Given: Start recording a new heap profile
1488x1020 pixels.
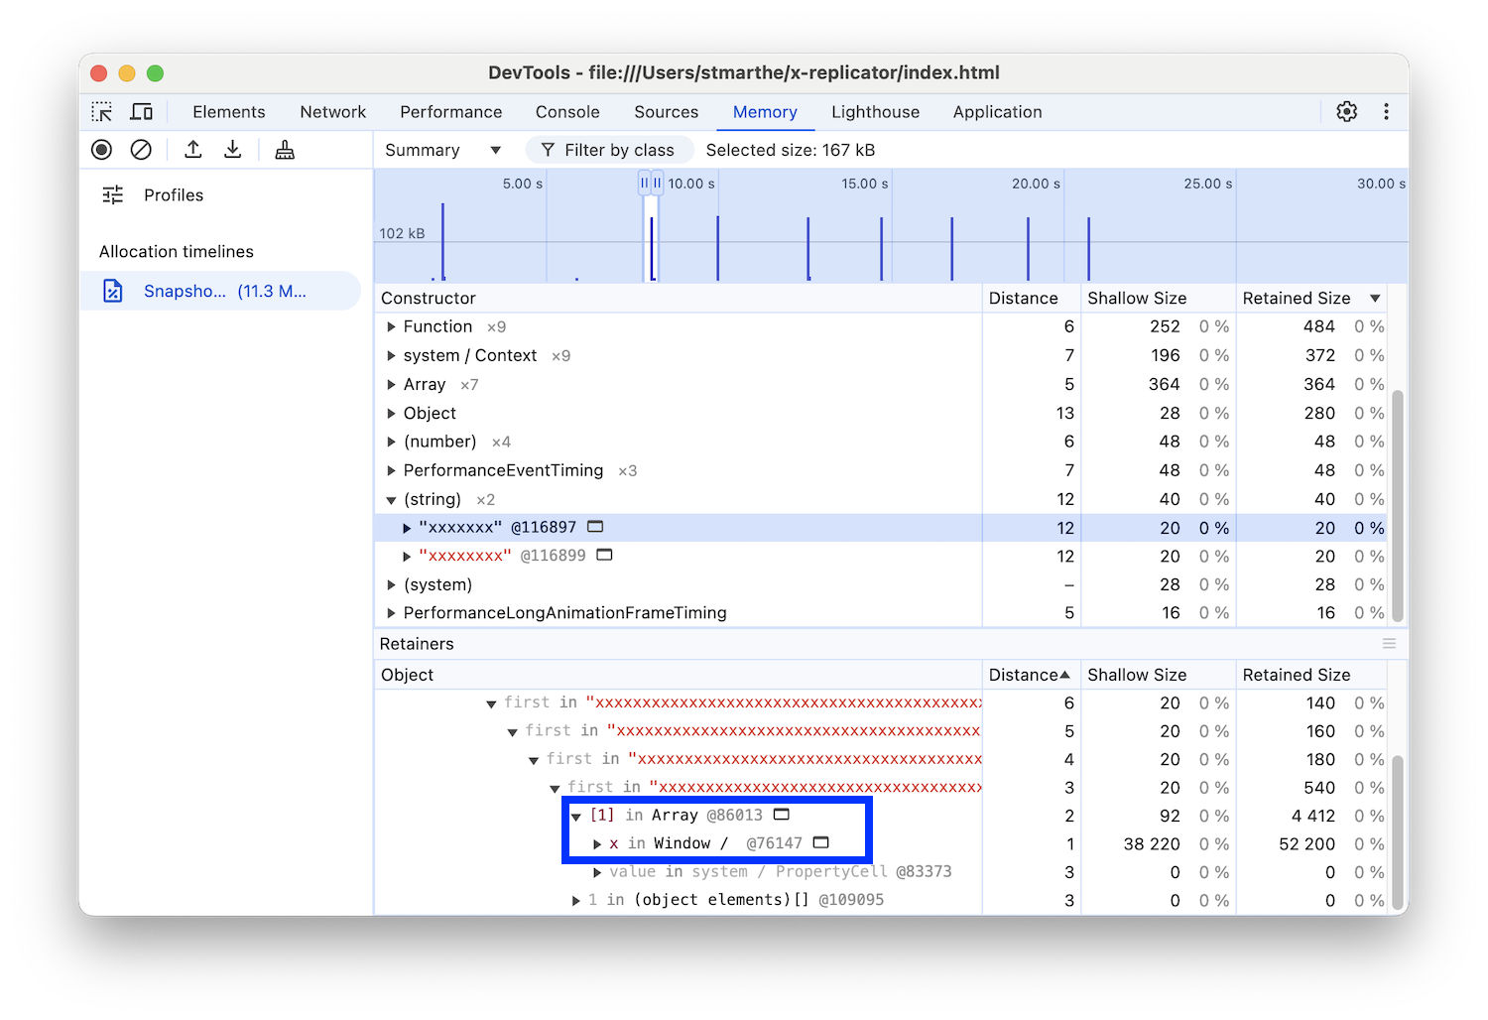Looking at the screenshot, I should pos(101,149).
